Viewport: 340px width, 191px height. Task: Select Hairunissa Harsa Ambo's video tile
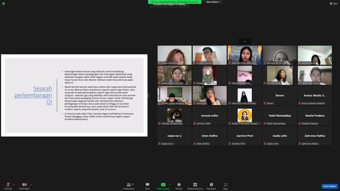point(244,95)
